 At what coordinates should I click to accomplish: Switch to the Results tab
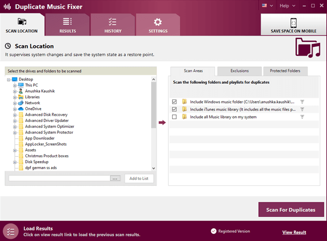68,25
